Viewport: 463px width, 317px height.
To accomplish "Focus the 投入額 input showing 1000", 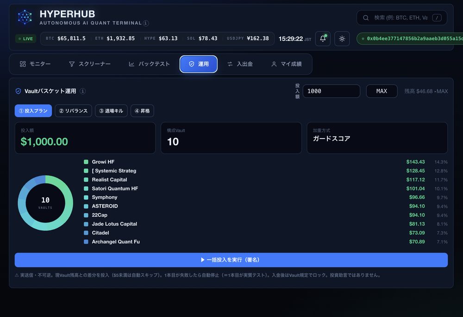I will click(332, 91).
